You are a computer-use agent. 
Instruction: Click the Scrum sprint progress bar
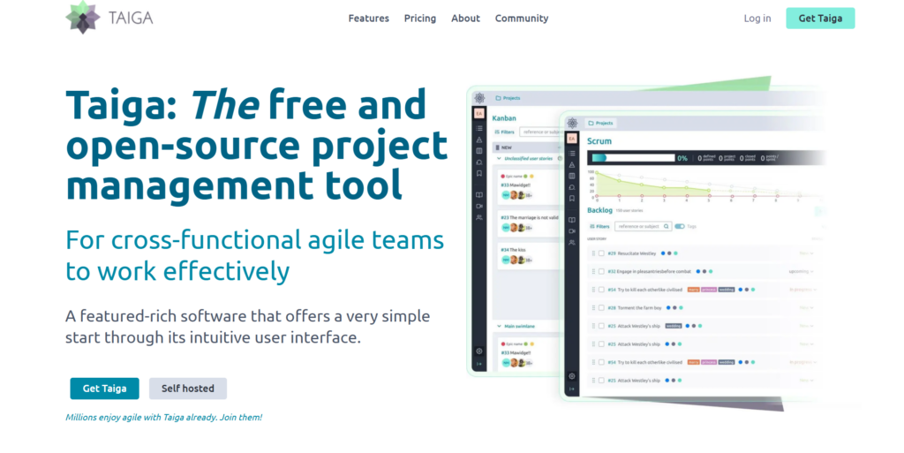click(634, 157)
